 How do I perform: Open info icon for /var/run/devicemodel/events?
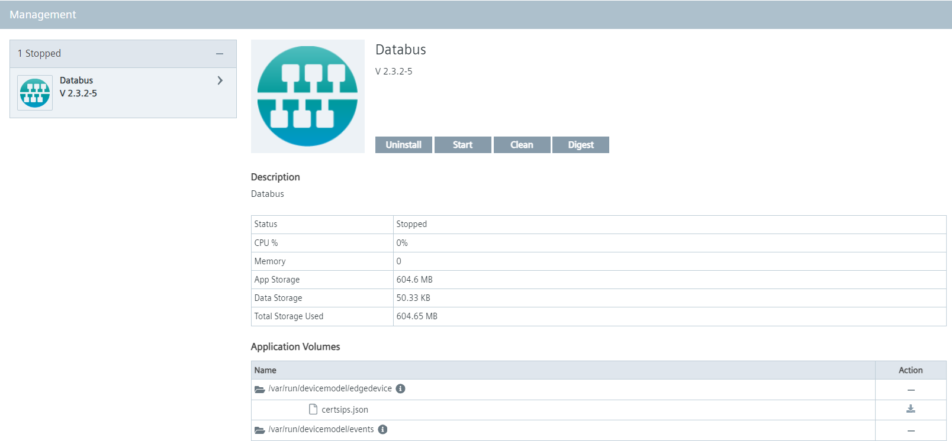click(x=383, y=429)
